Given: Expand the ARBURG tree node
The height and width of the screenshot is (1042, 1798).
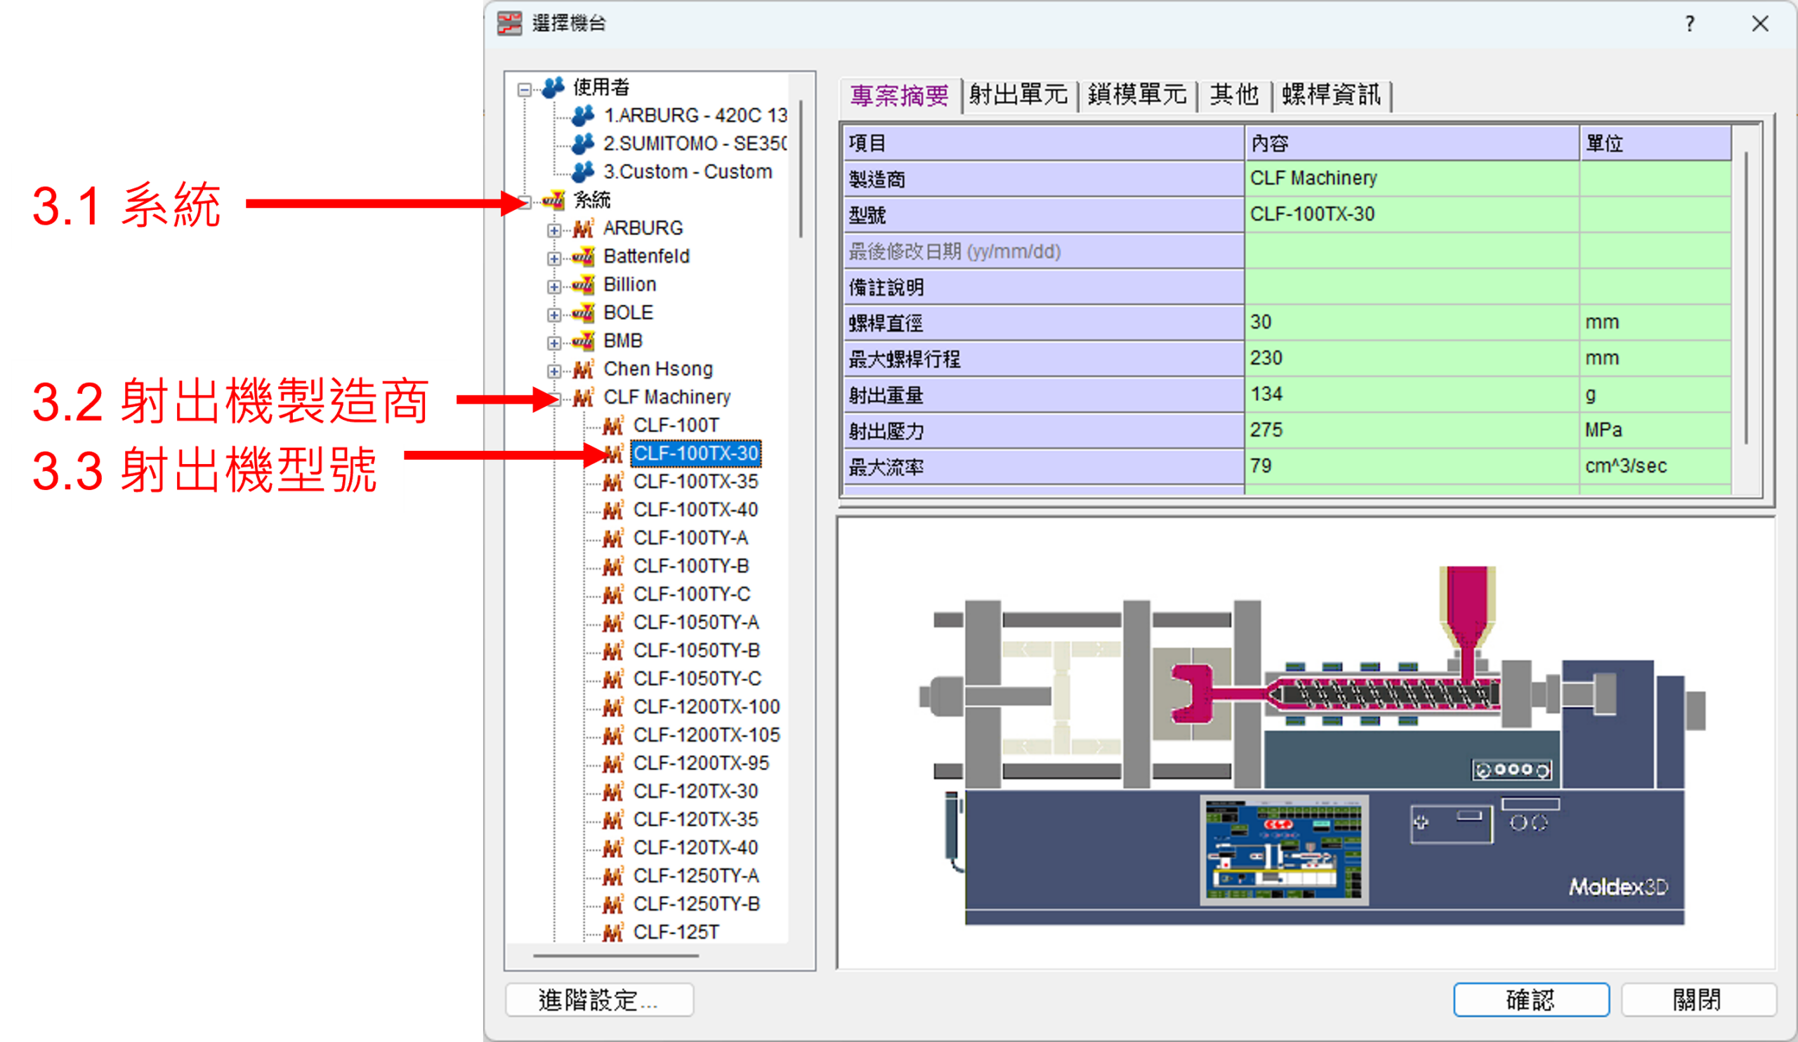Looking at the screenshot, I should 553,230.
